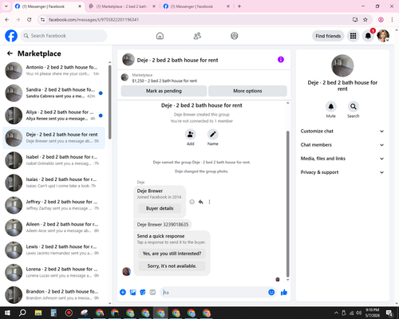Screen dimensions: 399x319
Task: Mute the conversation with bell icon
Action: point(331,107)
